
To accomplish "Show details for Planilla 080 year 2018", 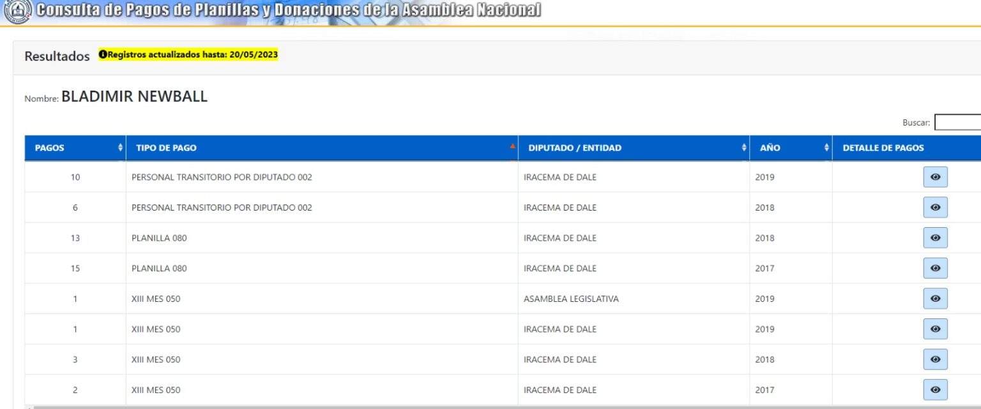I will click(x=935, y=238).
